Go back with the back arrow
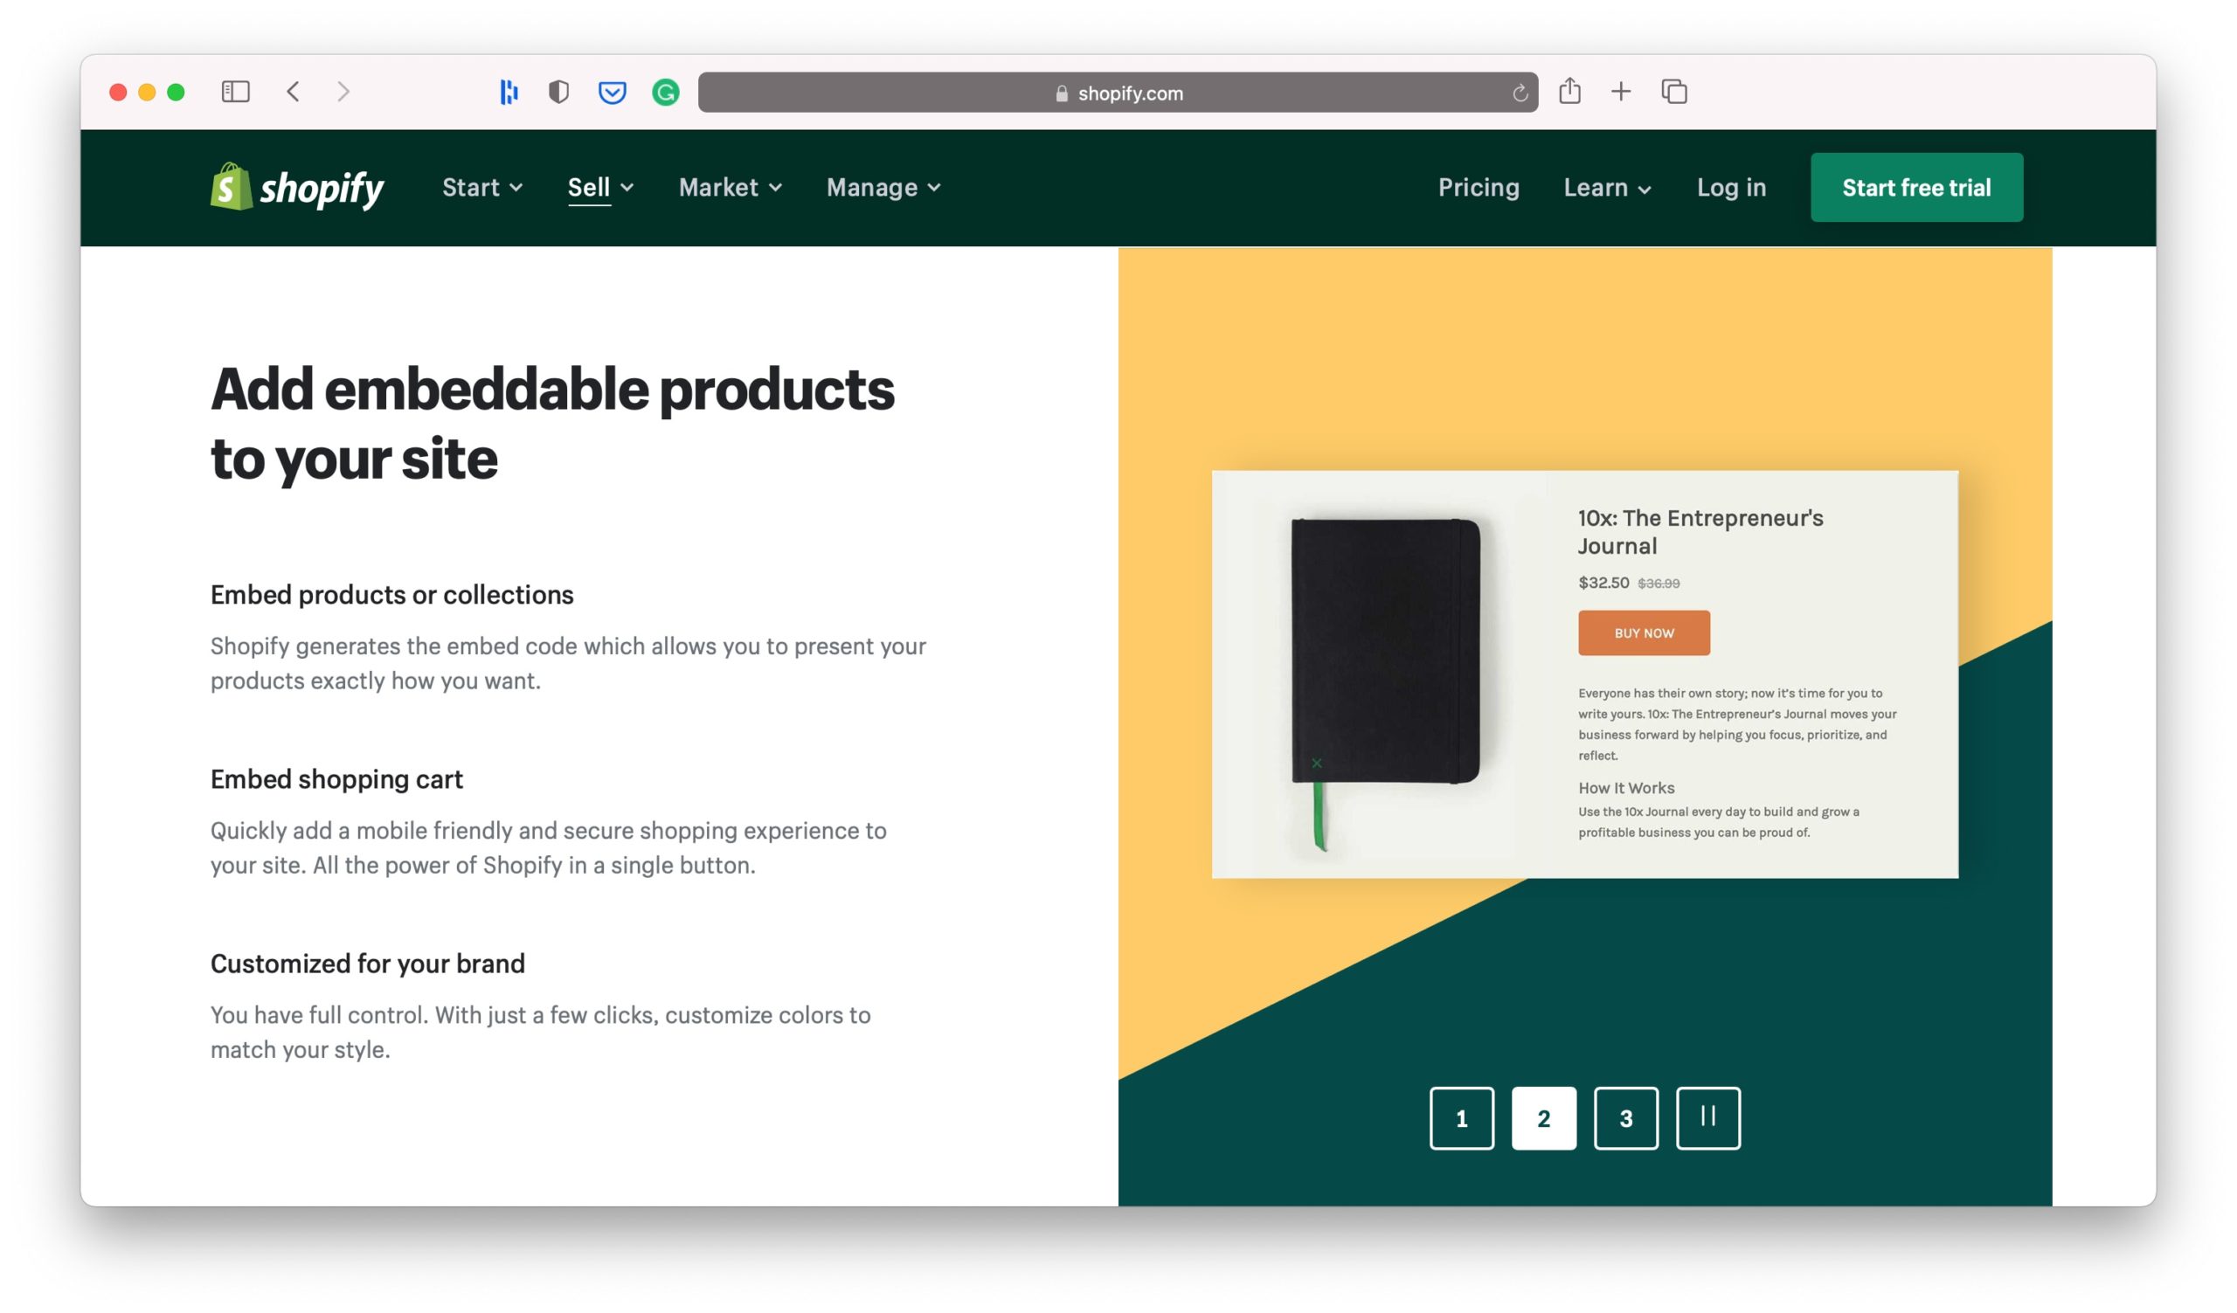 (293, 92)
